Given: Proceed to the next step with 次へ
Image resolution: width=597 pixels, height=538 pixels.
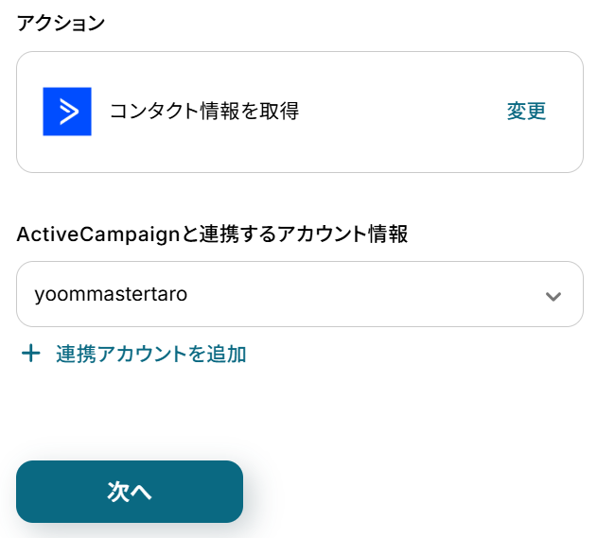Looking at the screenshot, I should (130, 492).
